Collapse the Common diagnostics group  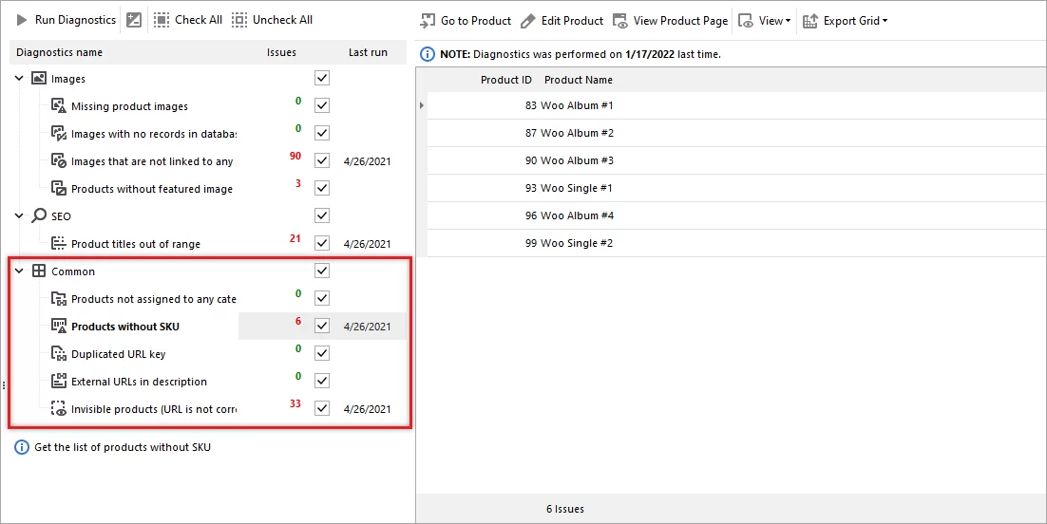click(x=19, y=271)
